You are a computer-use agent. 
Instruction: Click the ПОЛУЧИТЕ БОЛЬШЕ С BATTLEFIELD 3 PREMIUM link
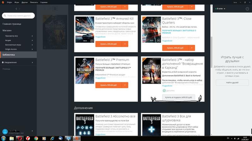point(179,32)
